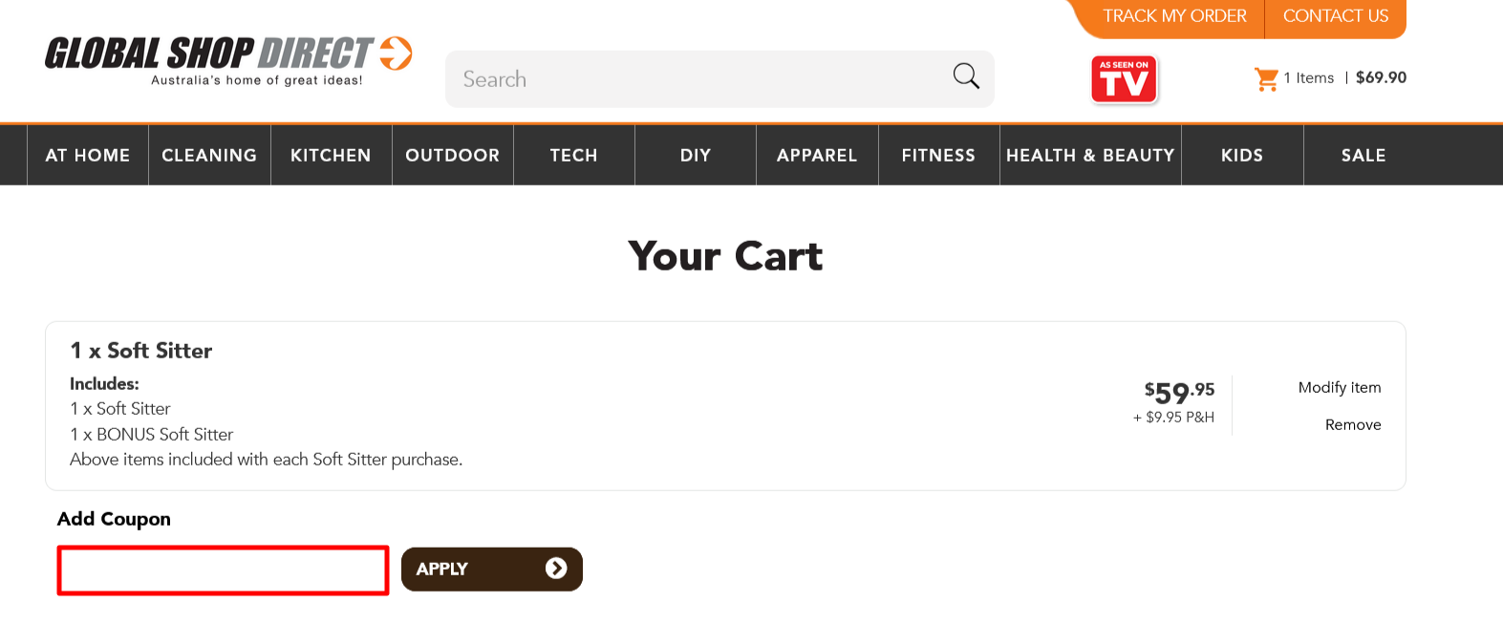Open the TECH category
The height and width of the screenshot is (624, 1503).
point(574,155)
